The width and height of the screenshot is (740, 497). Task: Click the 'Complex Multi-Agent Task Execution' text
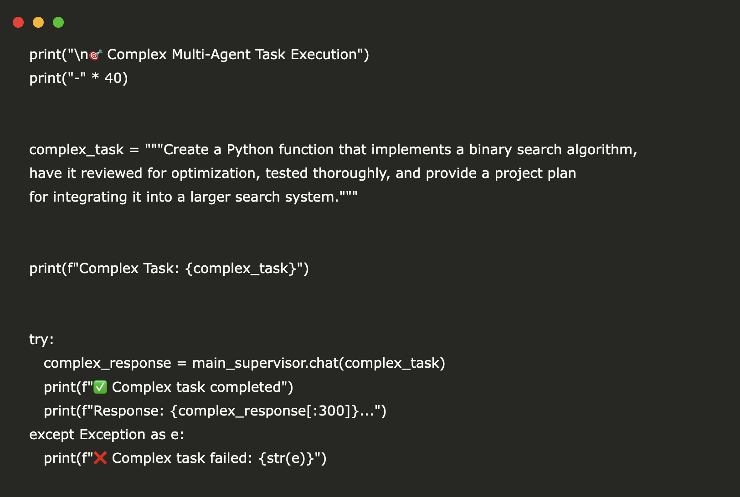[232, 55]
